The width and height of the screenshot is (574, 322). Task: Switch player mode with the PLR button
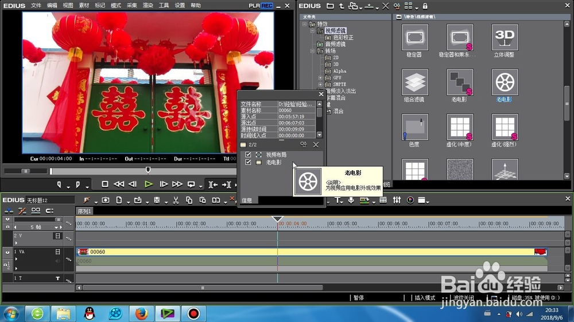pos(254,6)
